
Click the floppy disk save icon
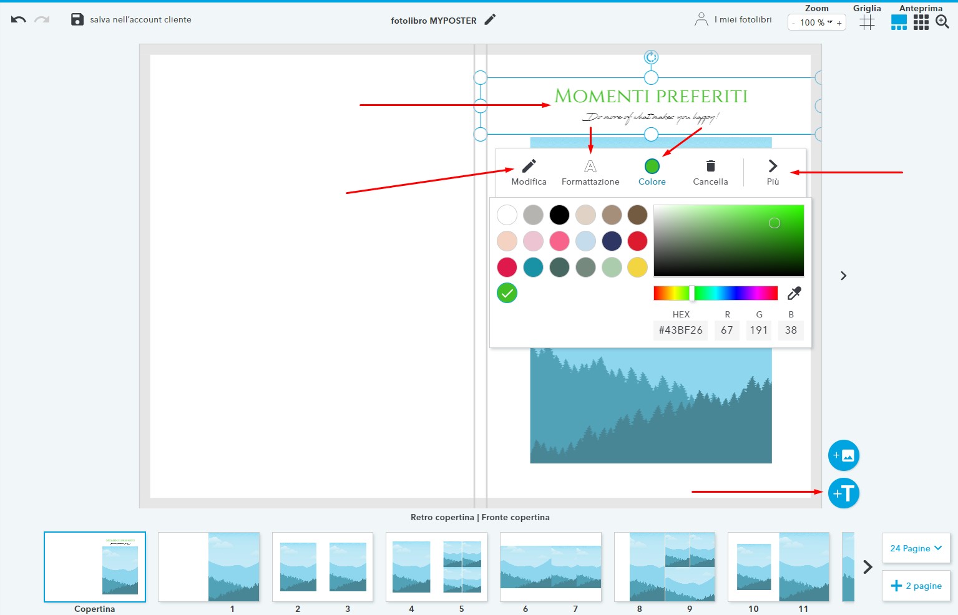(x=77, y=19)
